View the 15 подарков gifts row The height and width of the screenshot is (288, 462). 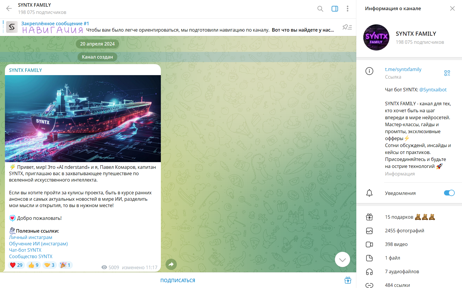click(409, 217)
